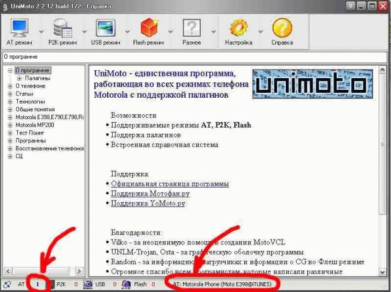391x292 pixels.
Task: Select О программе in the tree
Action: click(x=32, y=70)
